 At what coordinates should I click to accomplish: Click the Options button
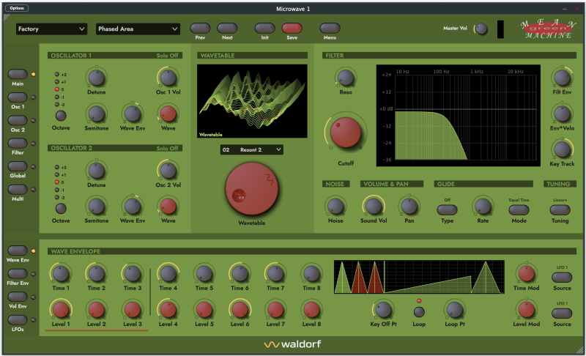17,8
